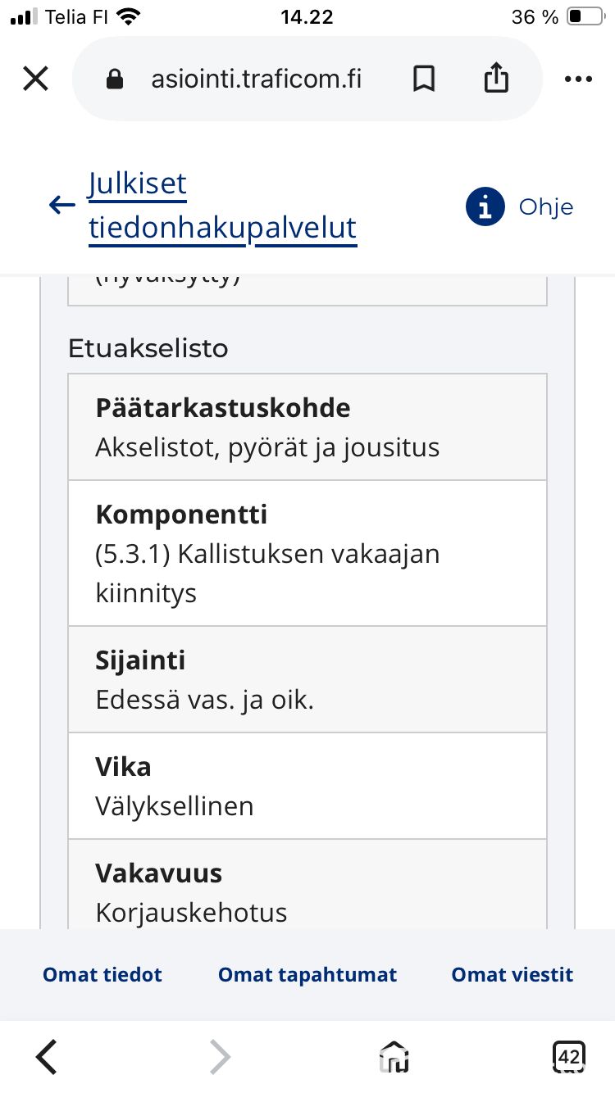Viewport: 615px width, 1093px height.
Task: Open the share icon in address bar
Action: [496, 78]
